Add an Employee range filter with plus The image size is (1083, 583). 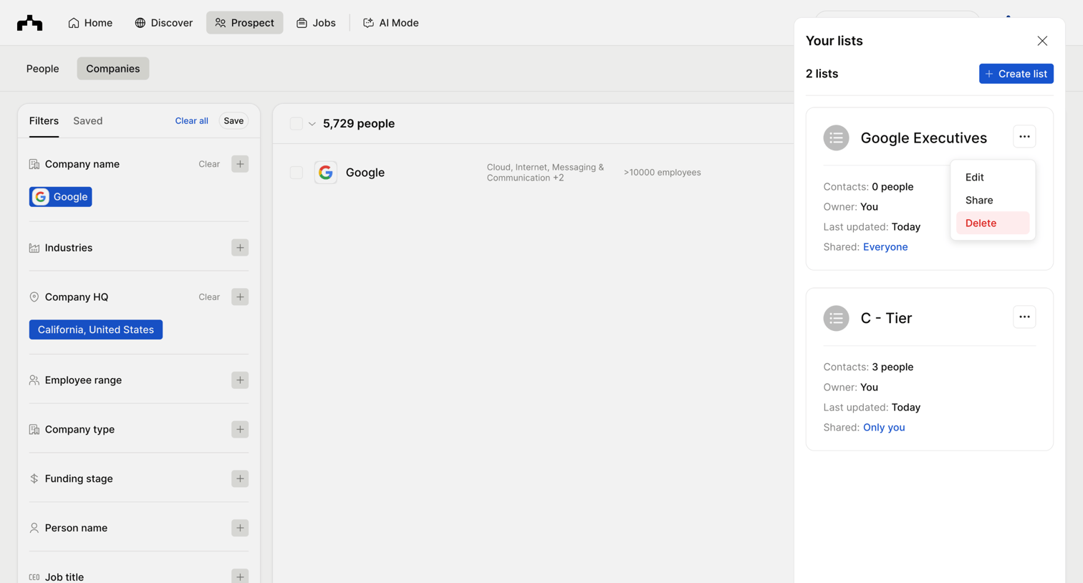pyautogui.click(x=240, y=380)
